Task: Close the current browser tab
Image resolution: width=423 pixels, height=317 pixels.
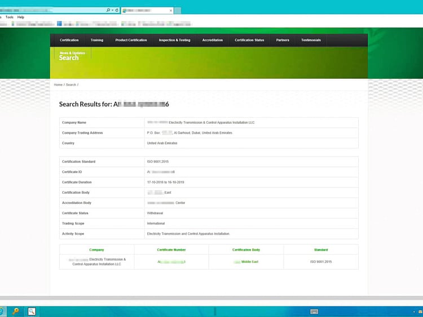Action: (171, 10)
